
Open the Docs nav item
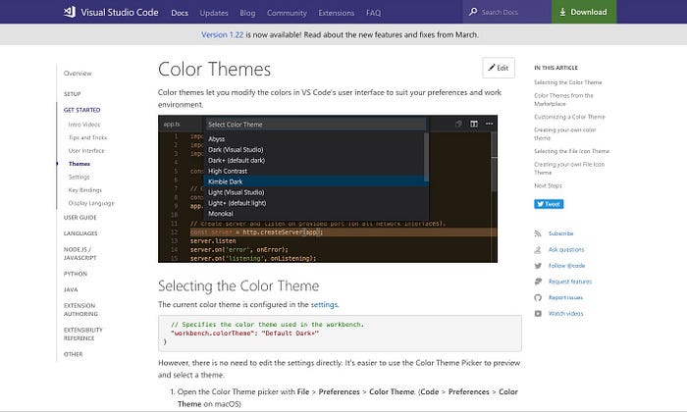[180, 13]
